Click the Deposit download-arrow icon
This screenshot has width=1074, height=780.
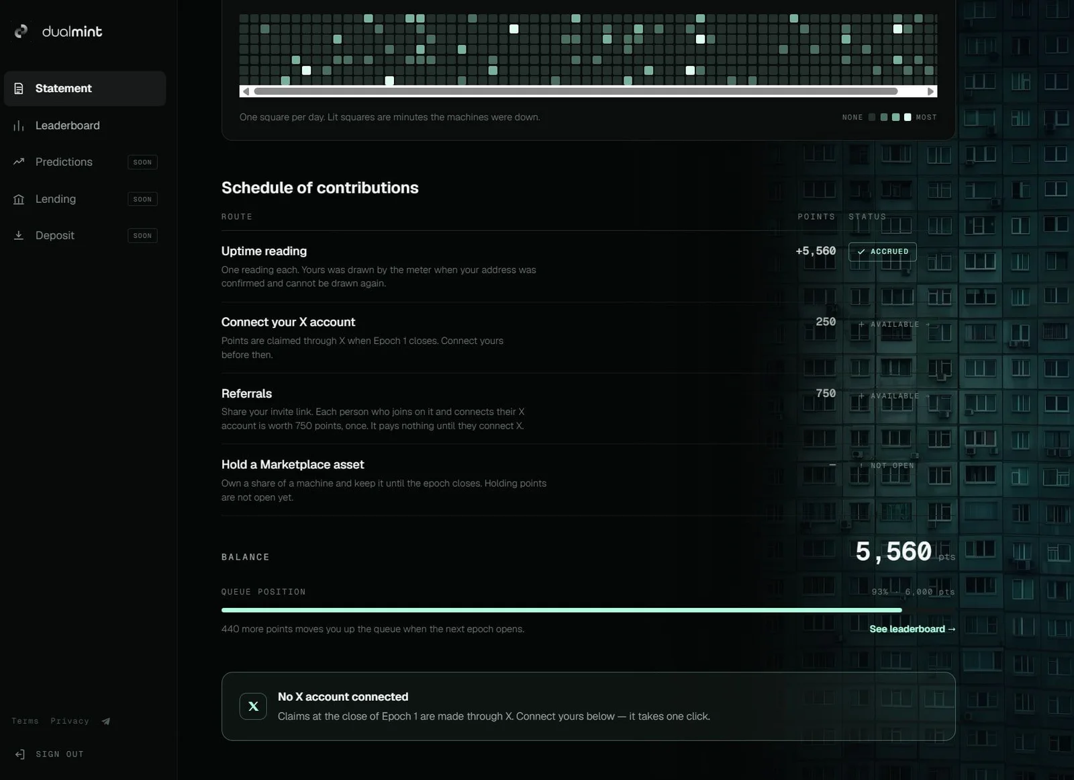tap(19, 235)
